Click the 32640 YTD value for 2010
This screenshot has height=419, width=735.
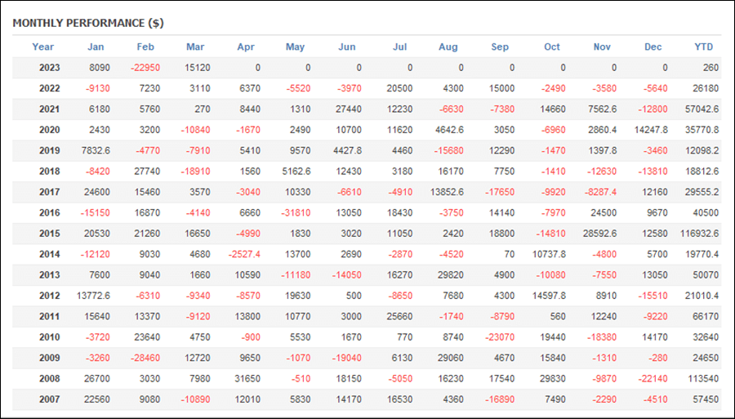706,337
